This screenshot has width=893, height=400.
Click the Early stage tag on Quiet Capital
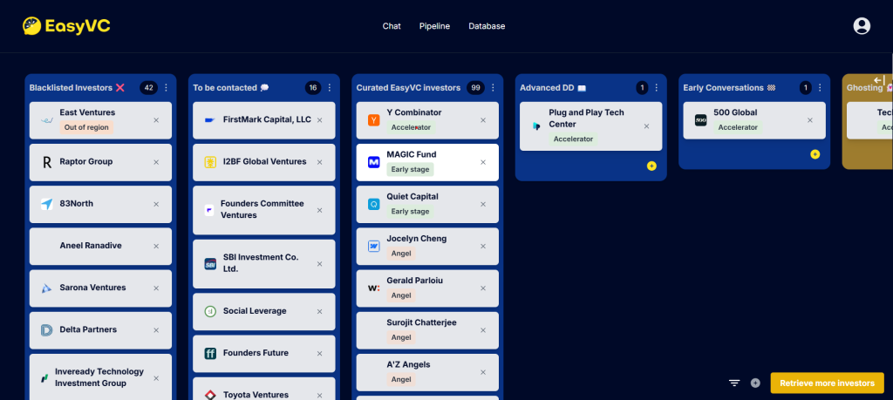tap(410, 211)
